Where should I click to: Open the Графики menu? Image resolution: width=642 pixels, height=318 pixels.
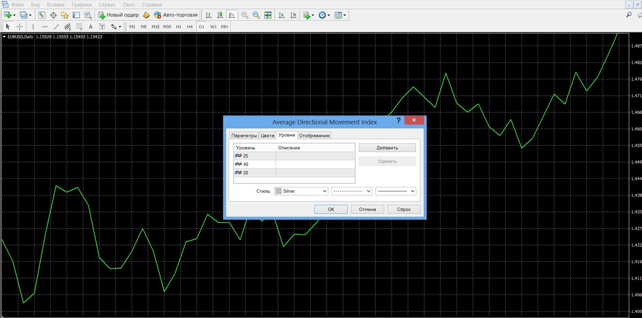(x=82, y=4)
